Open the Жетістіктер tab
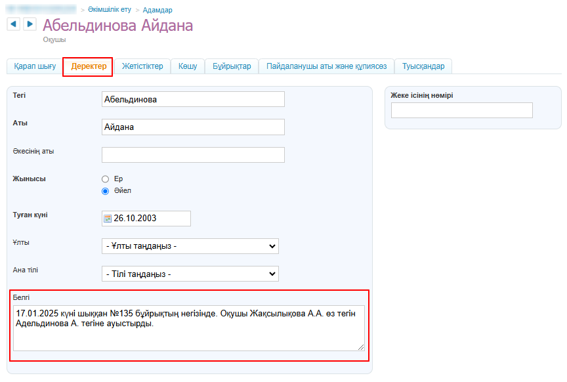This screenshot has height=382, width=567. click(x=142, y=66)
